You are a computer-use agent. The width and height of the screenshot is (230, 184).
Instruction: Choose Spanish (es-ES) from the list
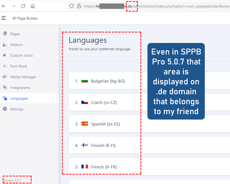pyautogui.click(x=105, y=124)
